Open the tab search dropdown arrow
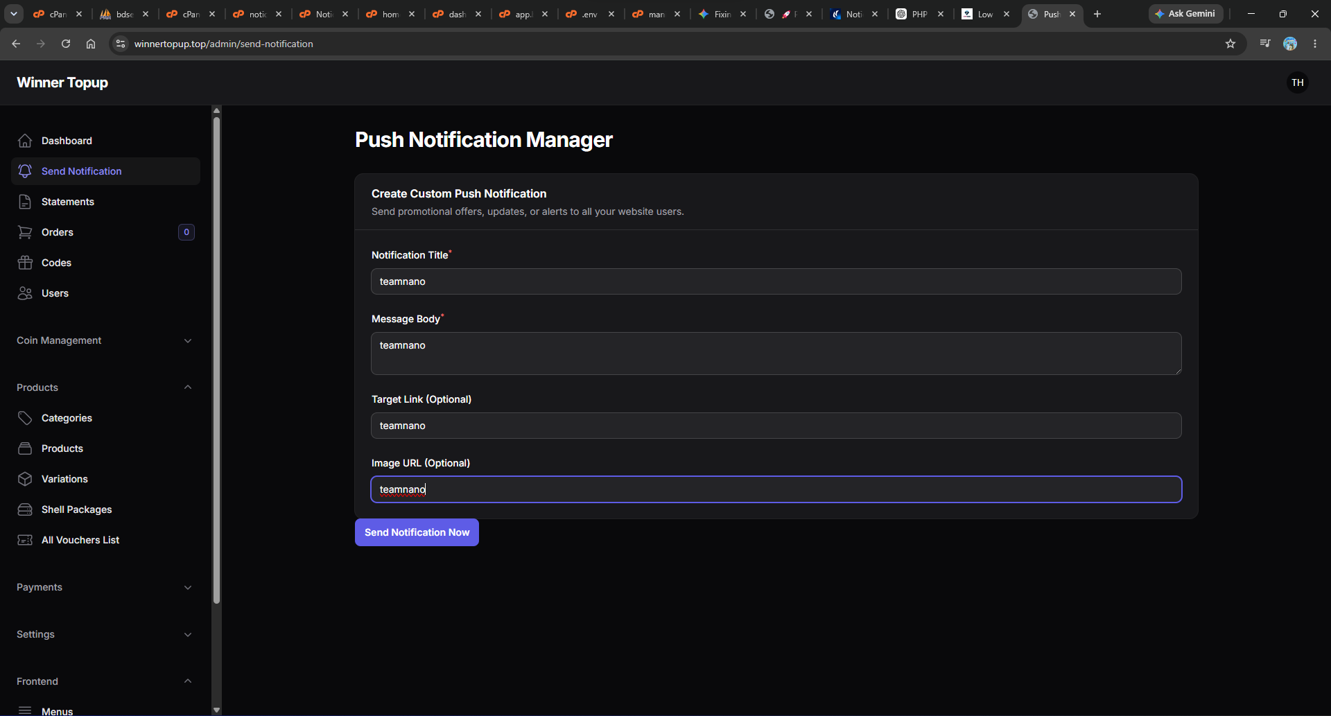The height and width of the screenshot is (716, 1331). point(14,14)
